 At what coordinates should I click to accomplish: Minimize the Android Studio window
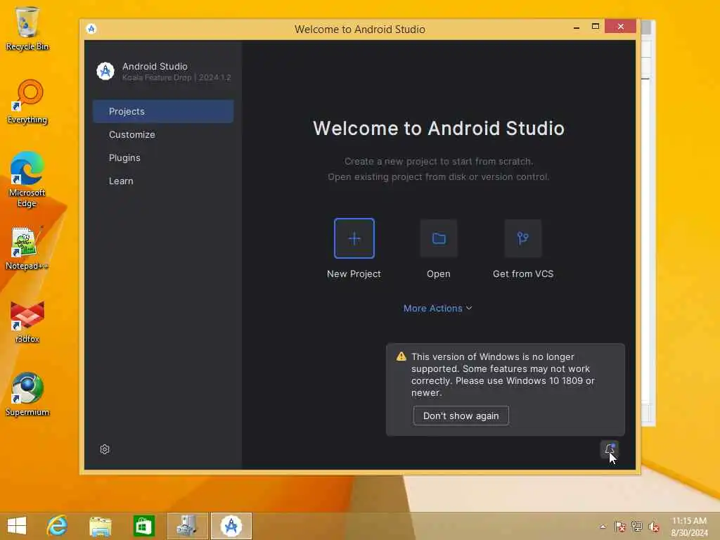click(x=577, y=27)
